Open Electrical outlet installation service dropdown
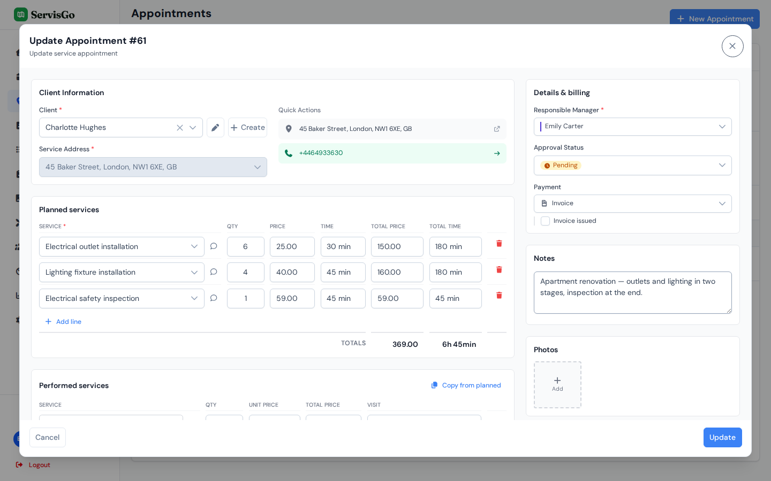The height and width of the screenshot is (481, 771). click(x=122, y=247)
